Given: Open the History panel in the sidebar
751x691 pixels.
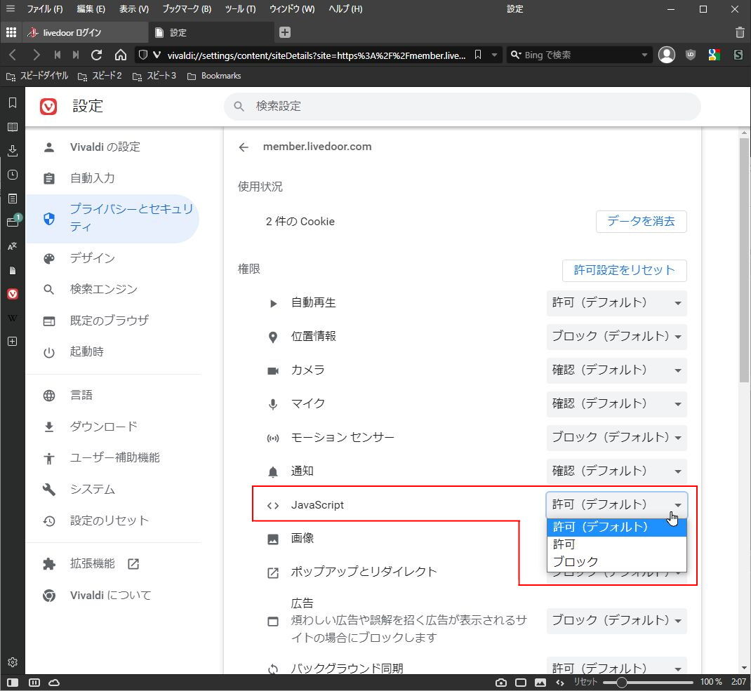Looking at the screenshot, I should point(12,175).
